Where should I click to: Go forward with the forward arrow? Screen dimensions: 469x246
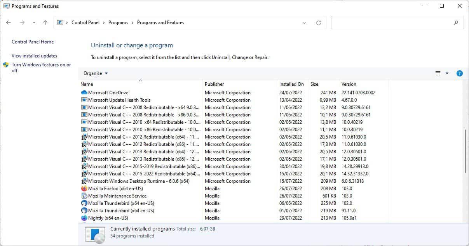22,23
